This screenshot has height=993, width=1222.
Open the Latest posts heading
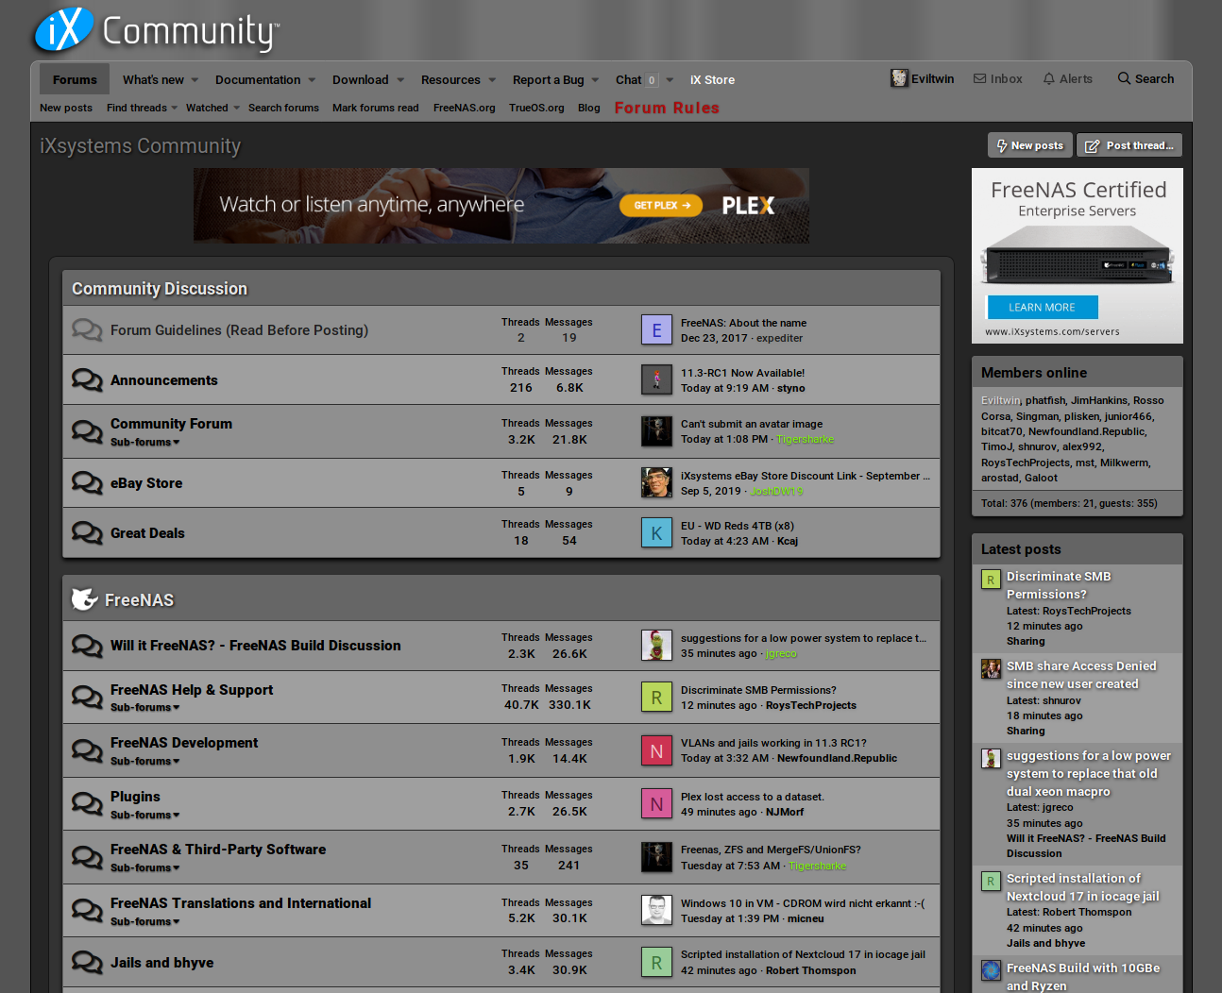1021,549
